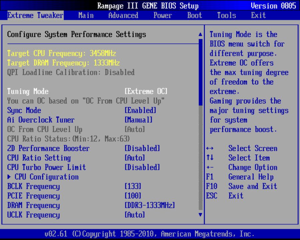Toggle CPU Turbo Power Limit Disabled value
The height and width of the screenshot is (240, 300).
coord(142,167)
